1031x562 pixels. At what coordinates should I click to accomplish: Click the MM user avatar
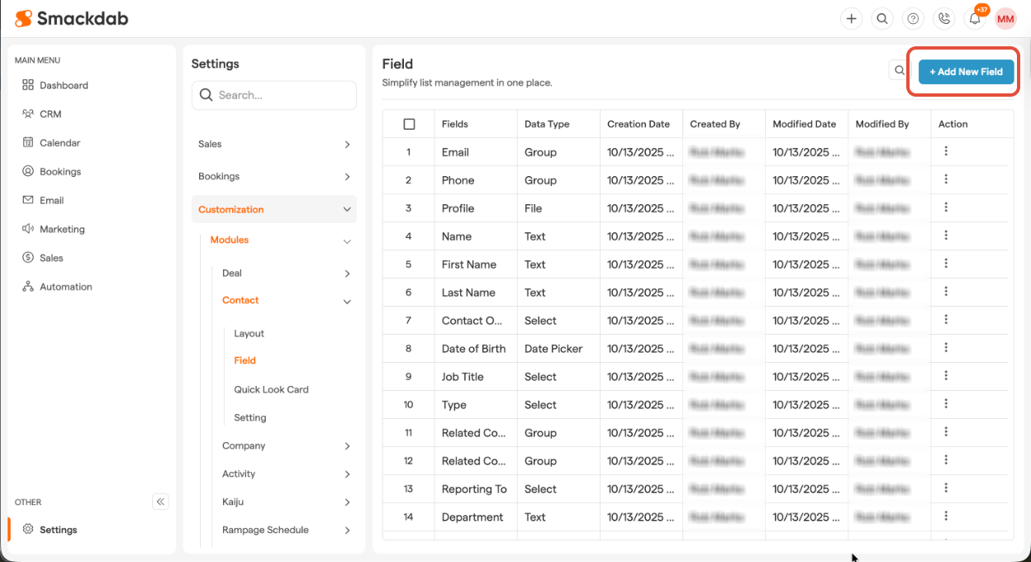coord(1005,18)
